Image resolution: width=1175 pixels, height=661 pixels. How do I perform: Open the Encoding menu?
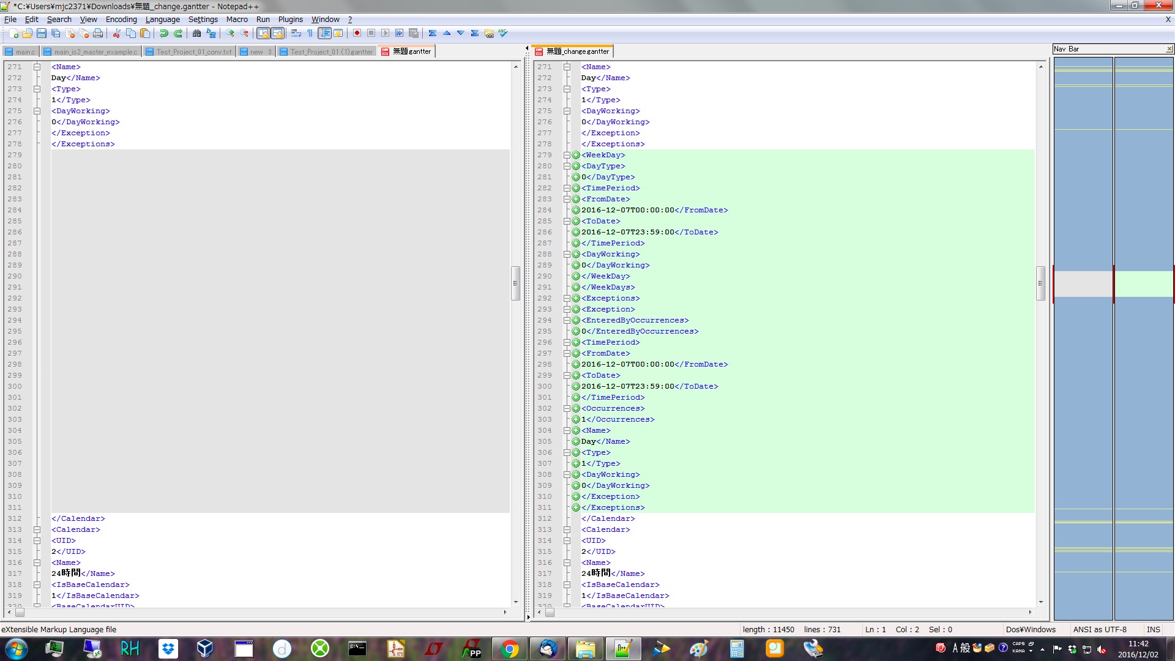pos(121,19)
